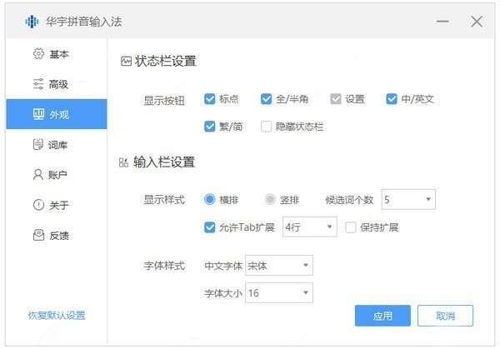Click the 应用 button
Viewport: 500px width, 349px height.
pyautogui.click(x=382, y=316)
